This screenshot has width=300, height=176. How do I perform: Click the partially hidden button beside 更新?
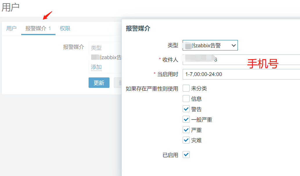(x=118, y=83)
